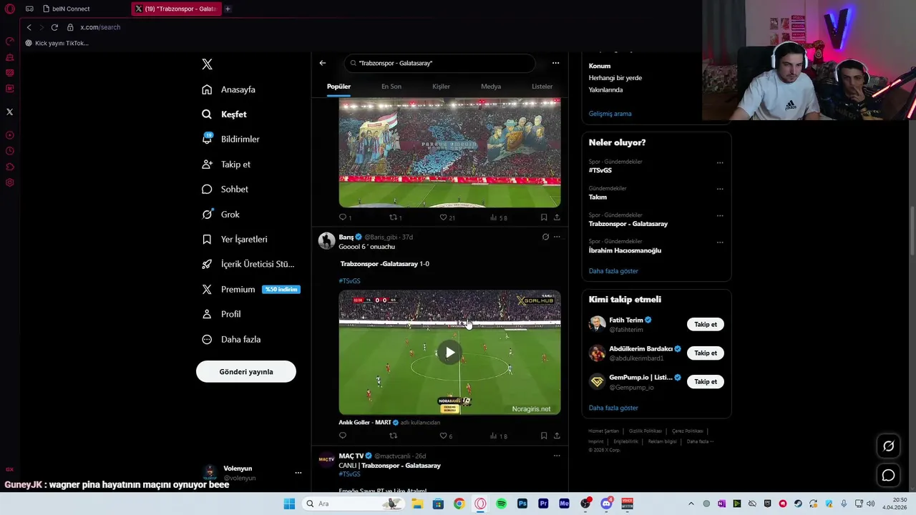The image size is (916, 515).
Task: Reply to Barış's goal post
Action: 343,436
